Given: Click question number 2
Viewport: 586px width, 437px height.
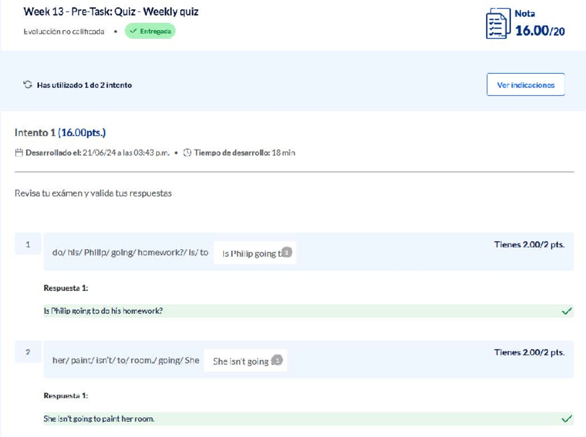Looking at the screenshot, I should (28, 352).
